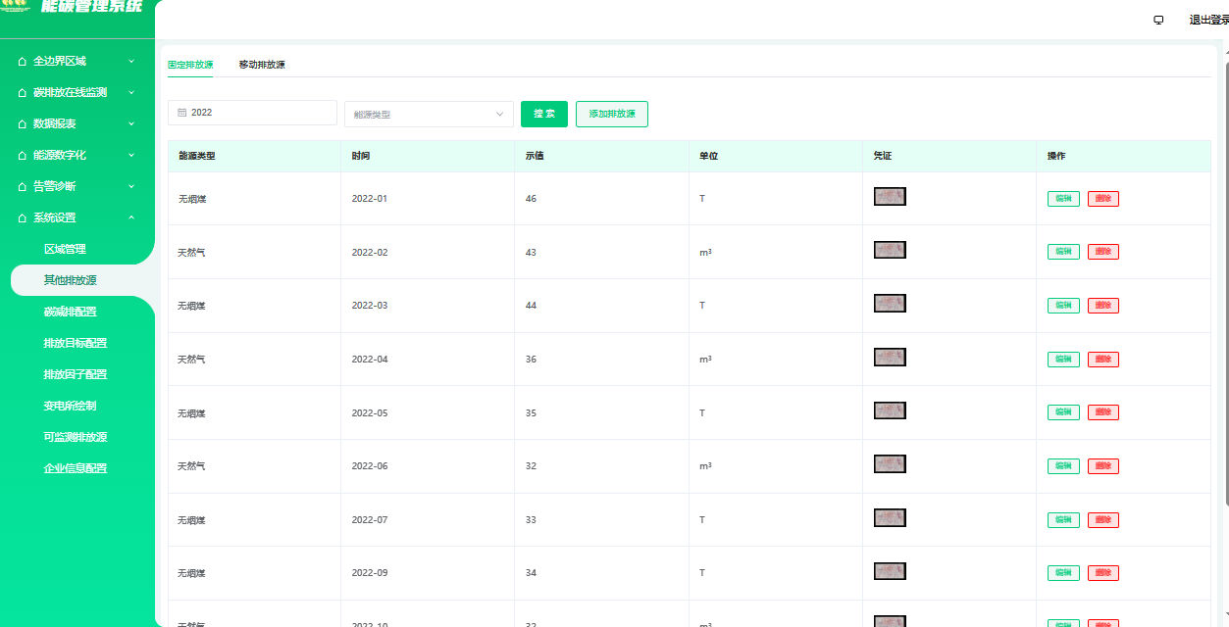Click the home icon beside 告警诊断

click(x=23, y=187)
